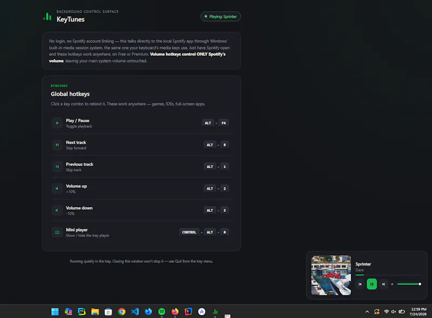Click the Volume down row speaker icon
This screenshot has height=318, width=432.
tap(57, 210)
